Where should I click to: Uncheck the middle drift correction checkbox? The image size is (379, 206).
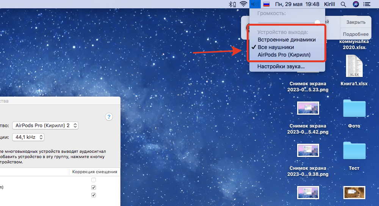click(x=94, y=188)
